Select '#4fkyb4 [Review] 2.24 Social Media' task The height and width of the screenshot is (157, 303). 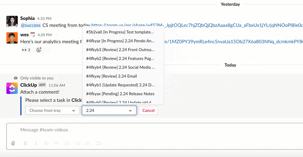[120, 67]
